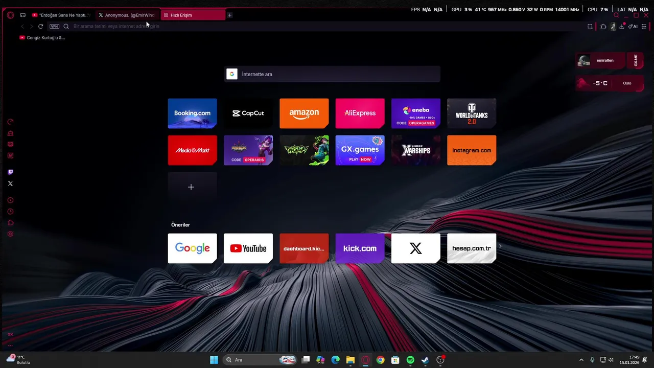The height and width of the screenshot is (368, 654).
Task: Open Extensions cube icon in sidebar
Action: click(x=10, y=223)
